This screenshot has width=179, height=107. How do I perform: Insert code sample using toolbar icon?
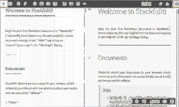[48, 4]
